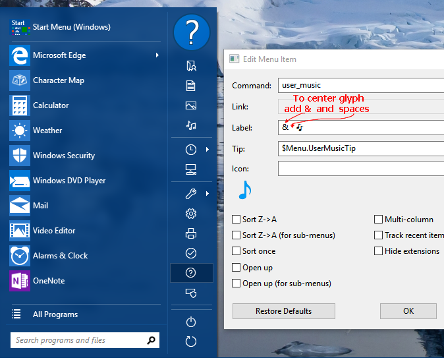Click the search magnifier icon

coord(152,340)
